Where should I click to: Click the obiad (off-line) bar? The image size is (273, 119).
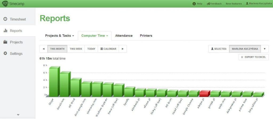click(x=183, y=93)
